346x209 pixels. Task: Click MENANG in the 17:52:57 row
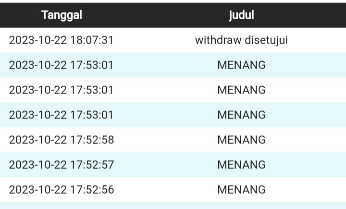(241, 165)
